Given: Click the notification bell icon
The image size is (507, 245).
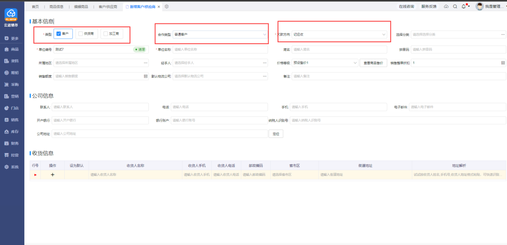Looking at the screenshot, I should click(x=464, y=7).
